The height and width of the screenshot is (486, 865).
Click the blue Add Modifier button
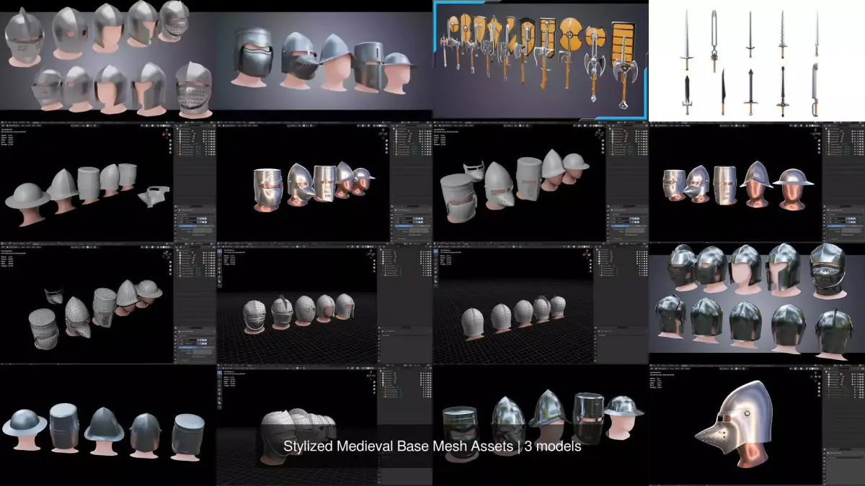(187, 226)
